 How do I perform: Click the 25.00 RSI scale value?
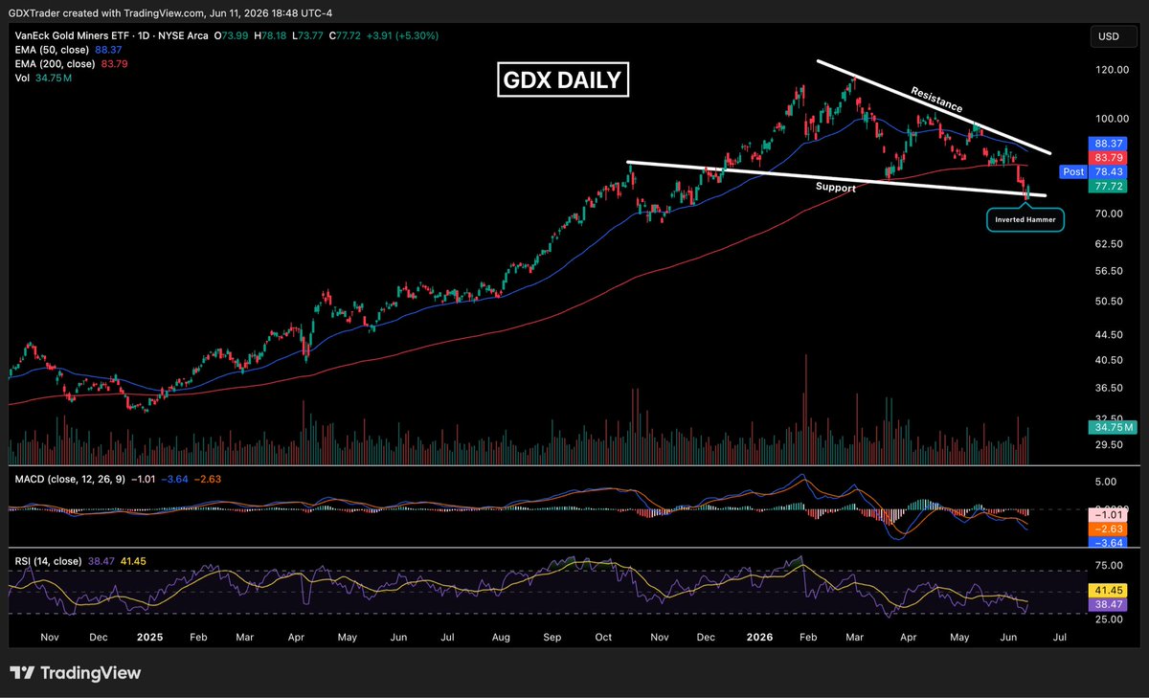(x=1109, y=619)
